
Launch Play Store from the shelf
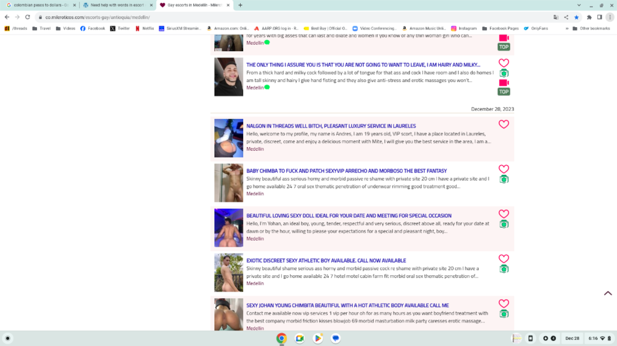coord(318,338)
